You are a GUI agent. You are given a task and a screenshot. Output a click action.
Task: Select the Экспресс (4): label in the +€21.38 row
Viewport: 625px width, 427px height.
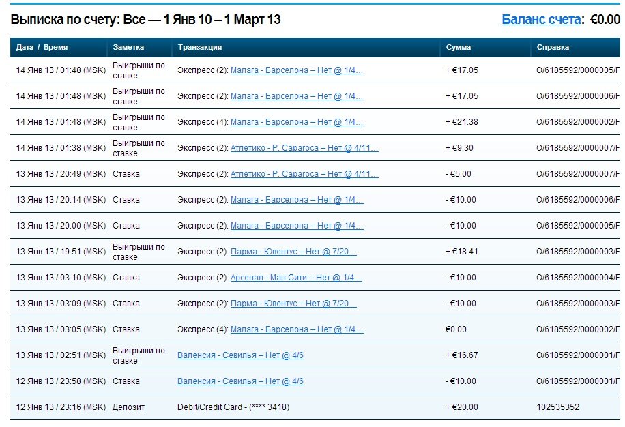point(203,122)
